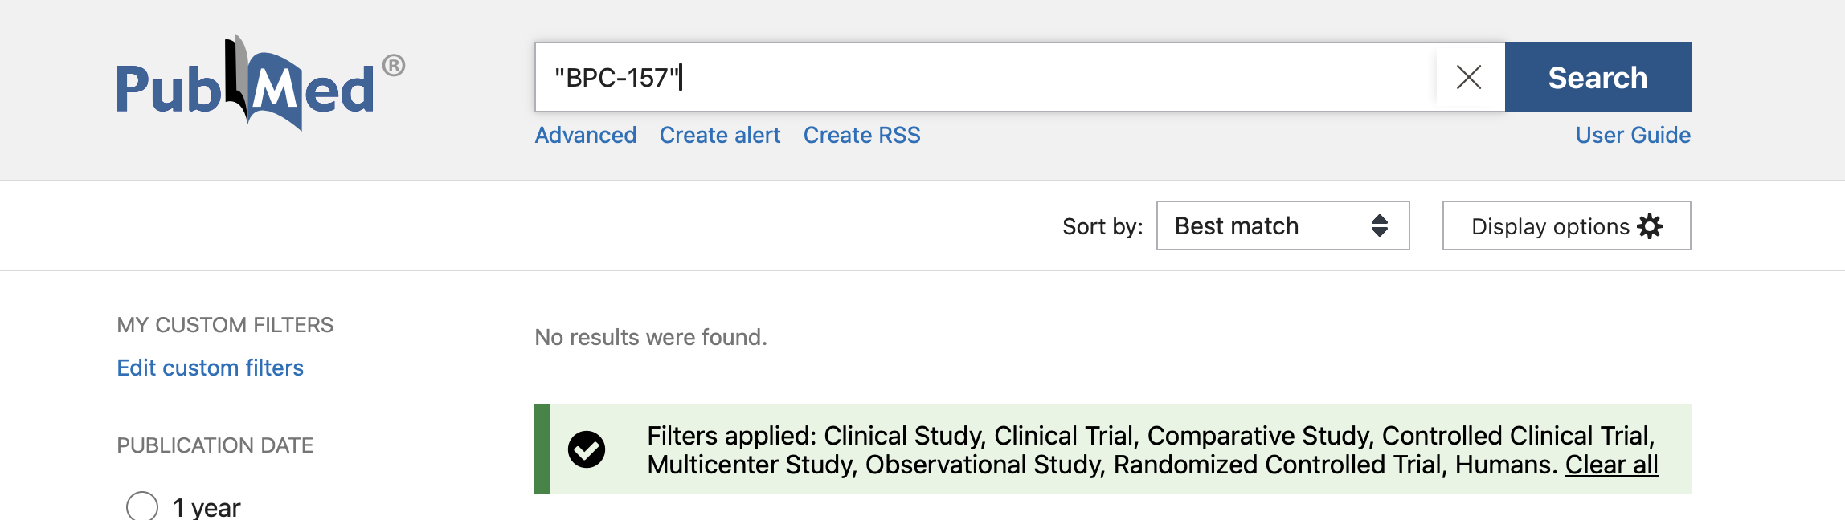Select the 1 year publication date radio
The height and width of the screenshot is (520, 1845).
click(x=142, y=506)
